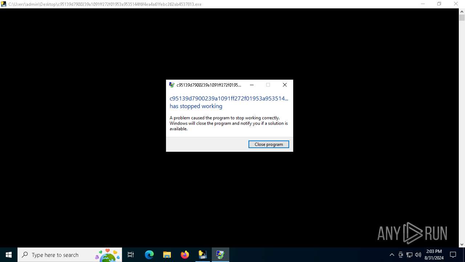Click the 'has stopped working' heading text
465x262 pixels.
pos(196,106)
